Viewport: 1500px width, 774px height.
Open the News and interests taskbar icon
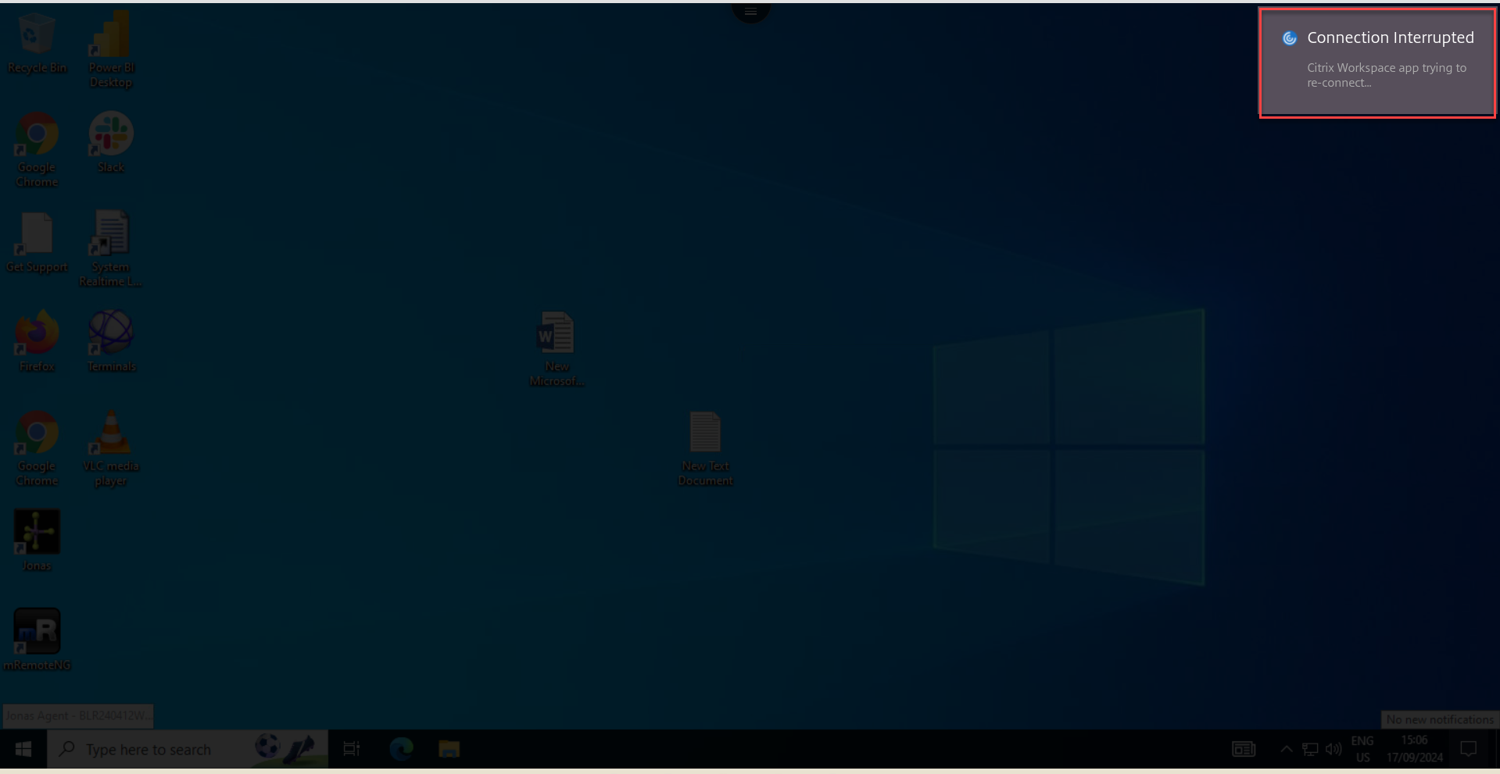1244,749
